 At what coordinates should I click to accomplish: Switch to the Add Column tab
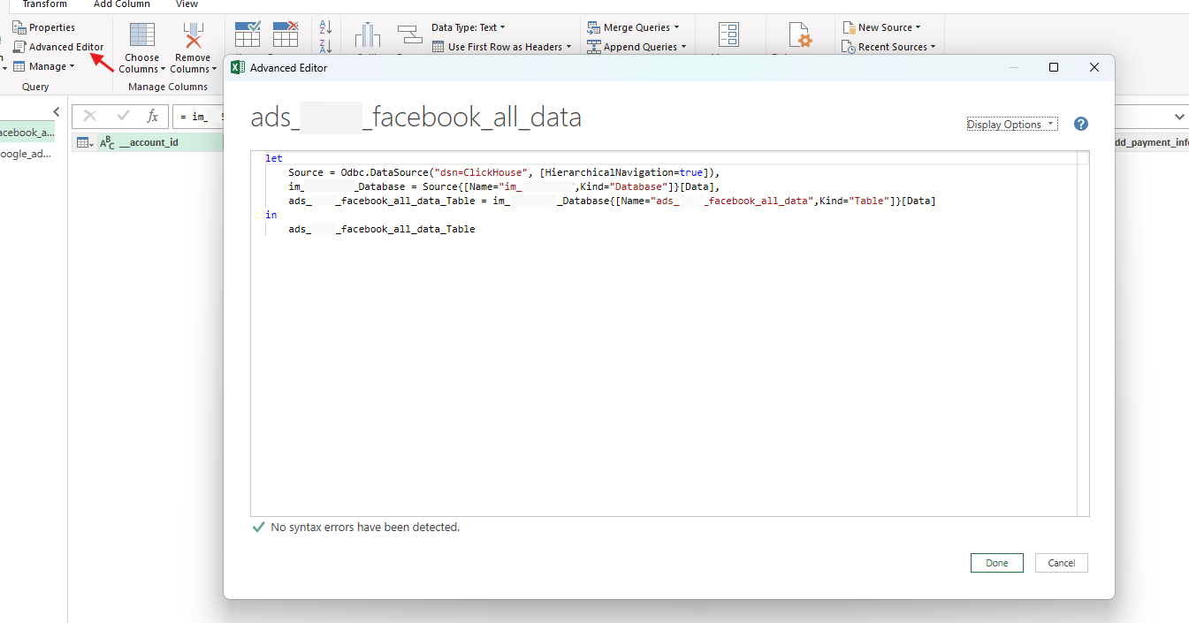121,4
